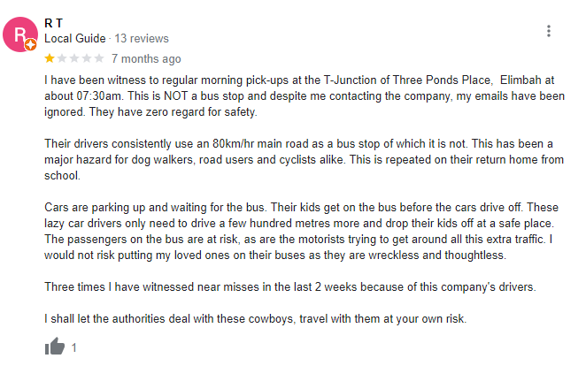This screenshot has width=586, height=366.
Task: Click the like count number 1
Action: tap(74, 347)
